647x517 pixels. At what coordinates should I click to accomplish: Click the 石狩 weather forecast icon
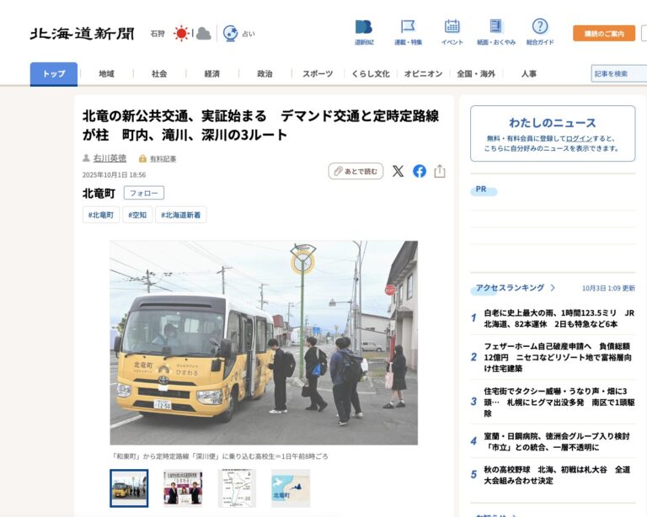[181, 34]
